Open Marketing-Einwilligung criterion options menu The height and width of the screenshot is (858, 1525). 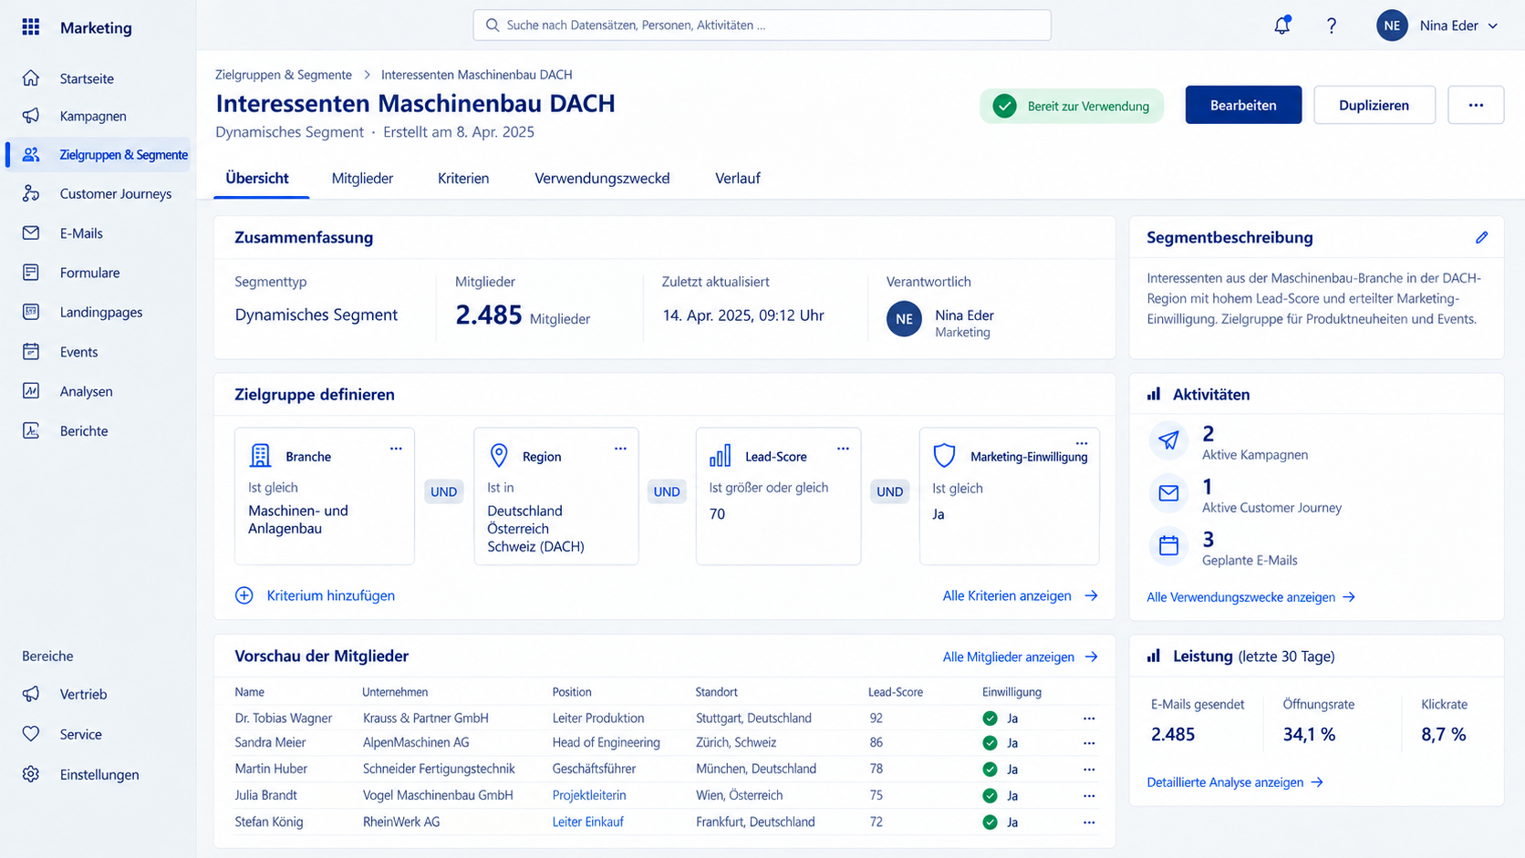[1082, 443]
